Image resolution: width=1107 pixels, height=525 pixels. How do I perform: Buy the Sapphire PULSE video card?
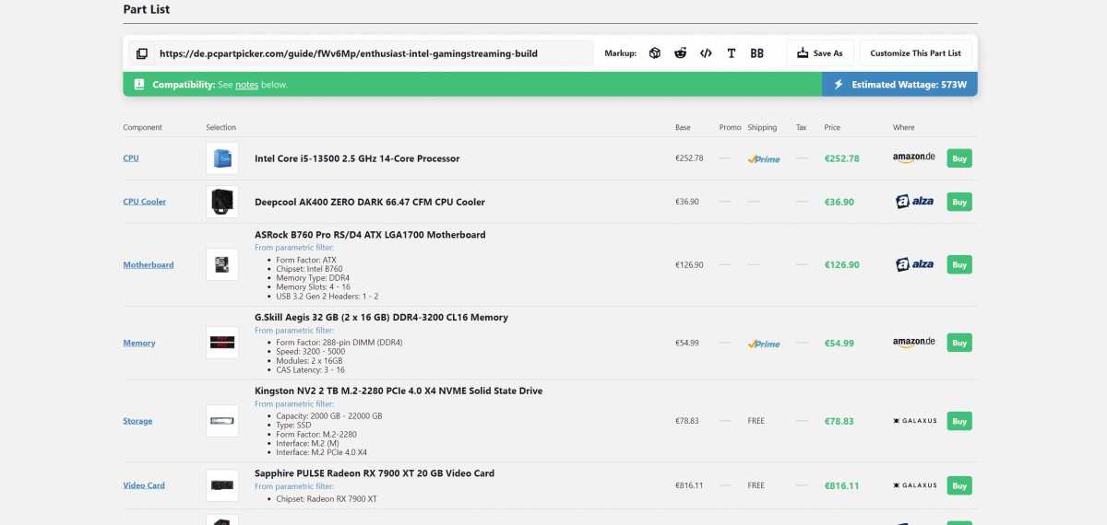959,485
